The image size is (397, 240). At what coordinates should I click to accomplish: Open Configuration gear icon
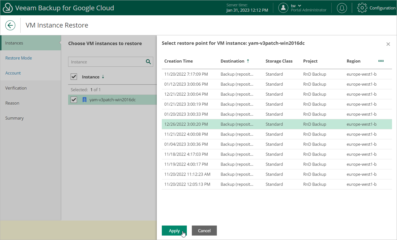click(362, 8)
